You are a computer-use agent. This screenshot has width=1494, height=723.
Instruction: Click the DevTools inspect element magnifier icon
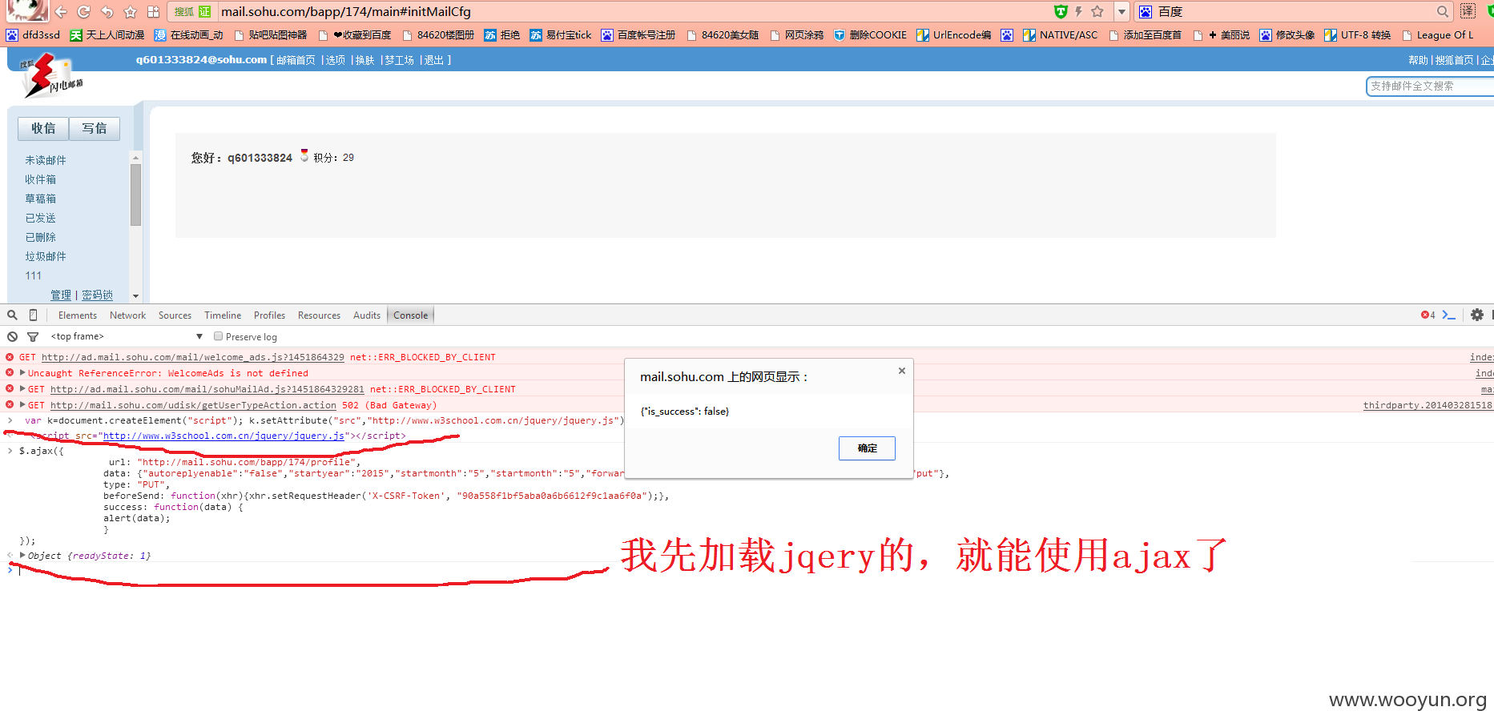(x=12, y=315)
